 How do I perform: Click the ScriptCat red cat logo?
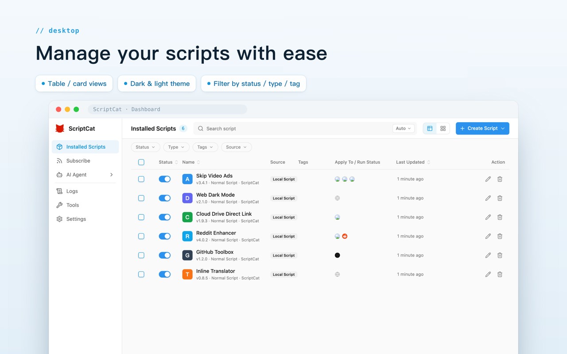click(x=60, y=128)
